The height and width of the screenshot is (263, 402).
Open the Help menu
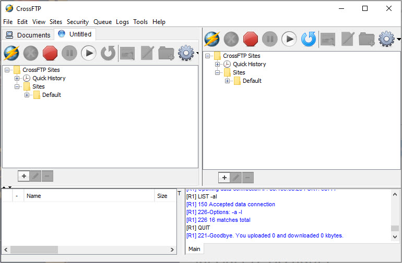pyautogui.click(x=159, y=22)
